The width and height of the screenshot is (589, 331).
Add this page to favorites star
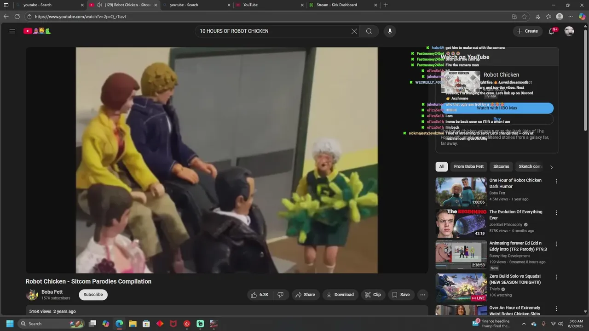click(x=524, y=17)
